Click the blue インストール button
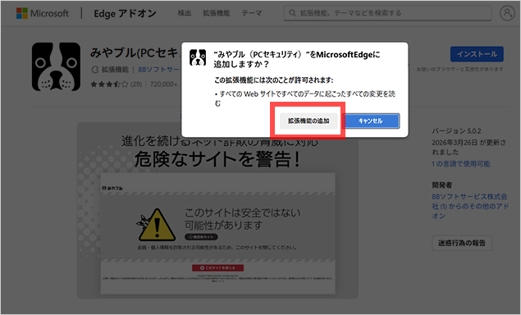 (477, 54)
